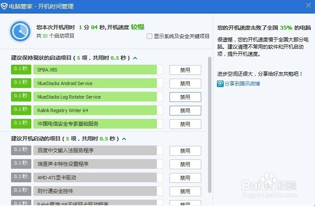Disable 瑞昱声卡特性设置程序 item

coord(185,164)
